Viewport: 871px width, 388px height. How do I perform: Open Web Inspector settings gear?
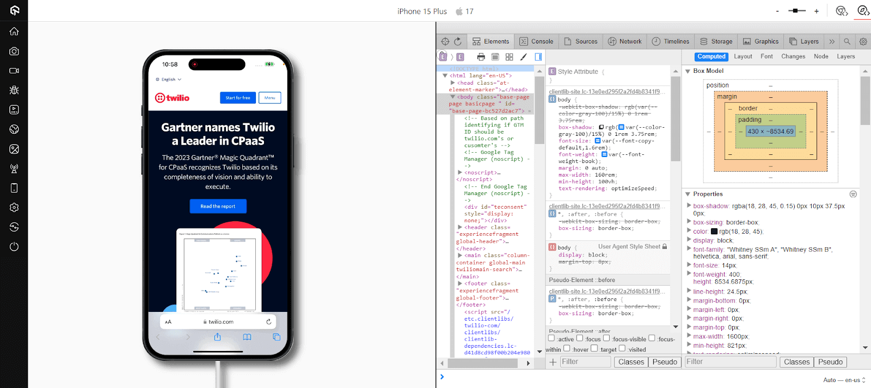863,41
